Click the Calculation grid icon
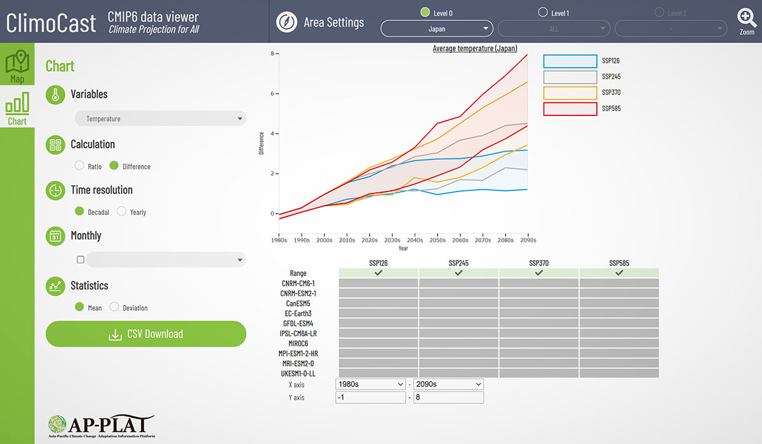Viewport: 762px width, 444px height. point(55,145)
